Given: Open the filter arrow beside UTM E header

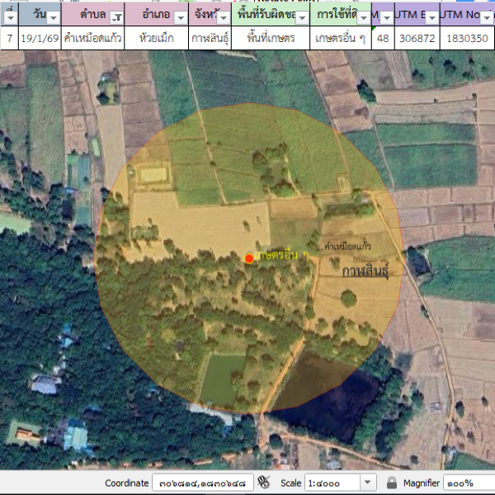Looking at the screenshot, I should (431, 17).
